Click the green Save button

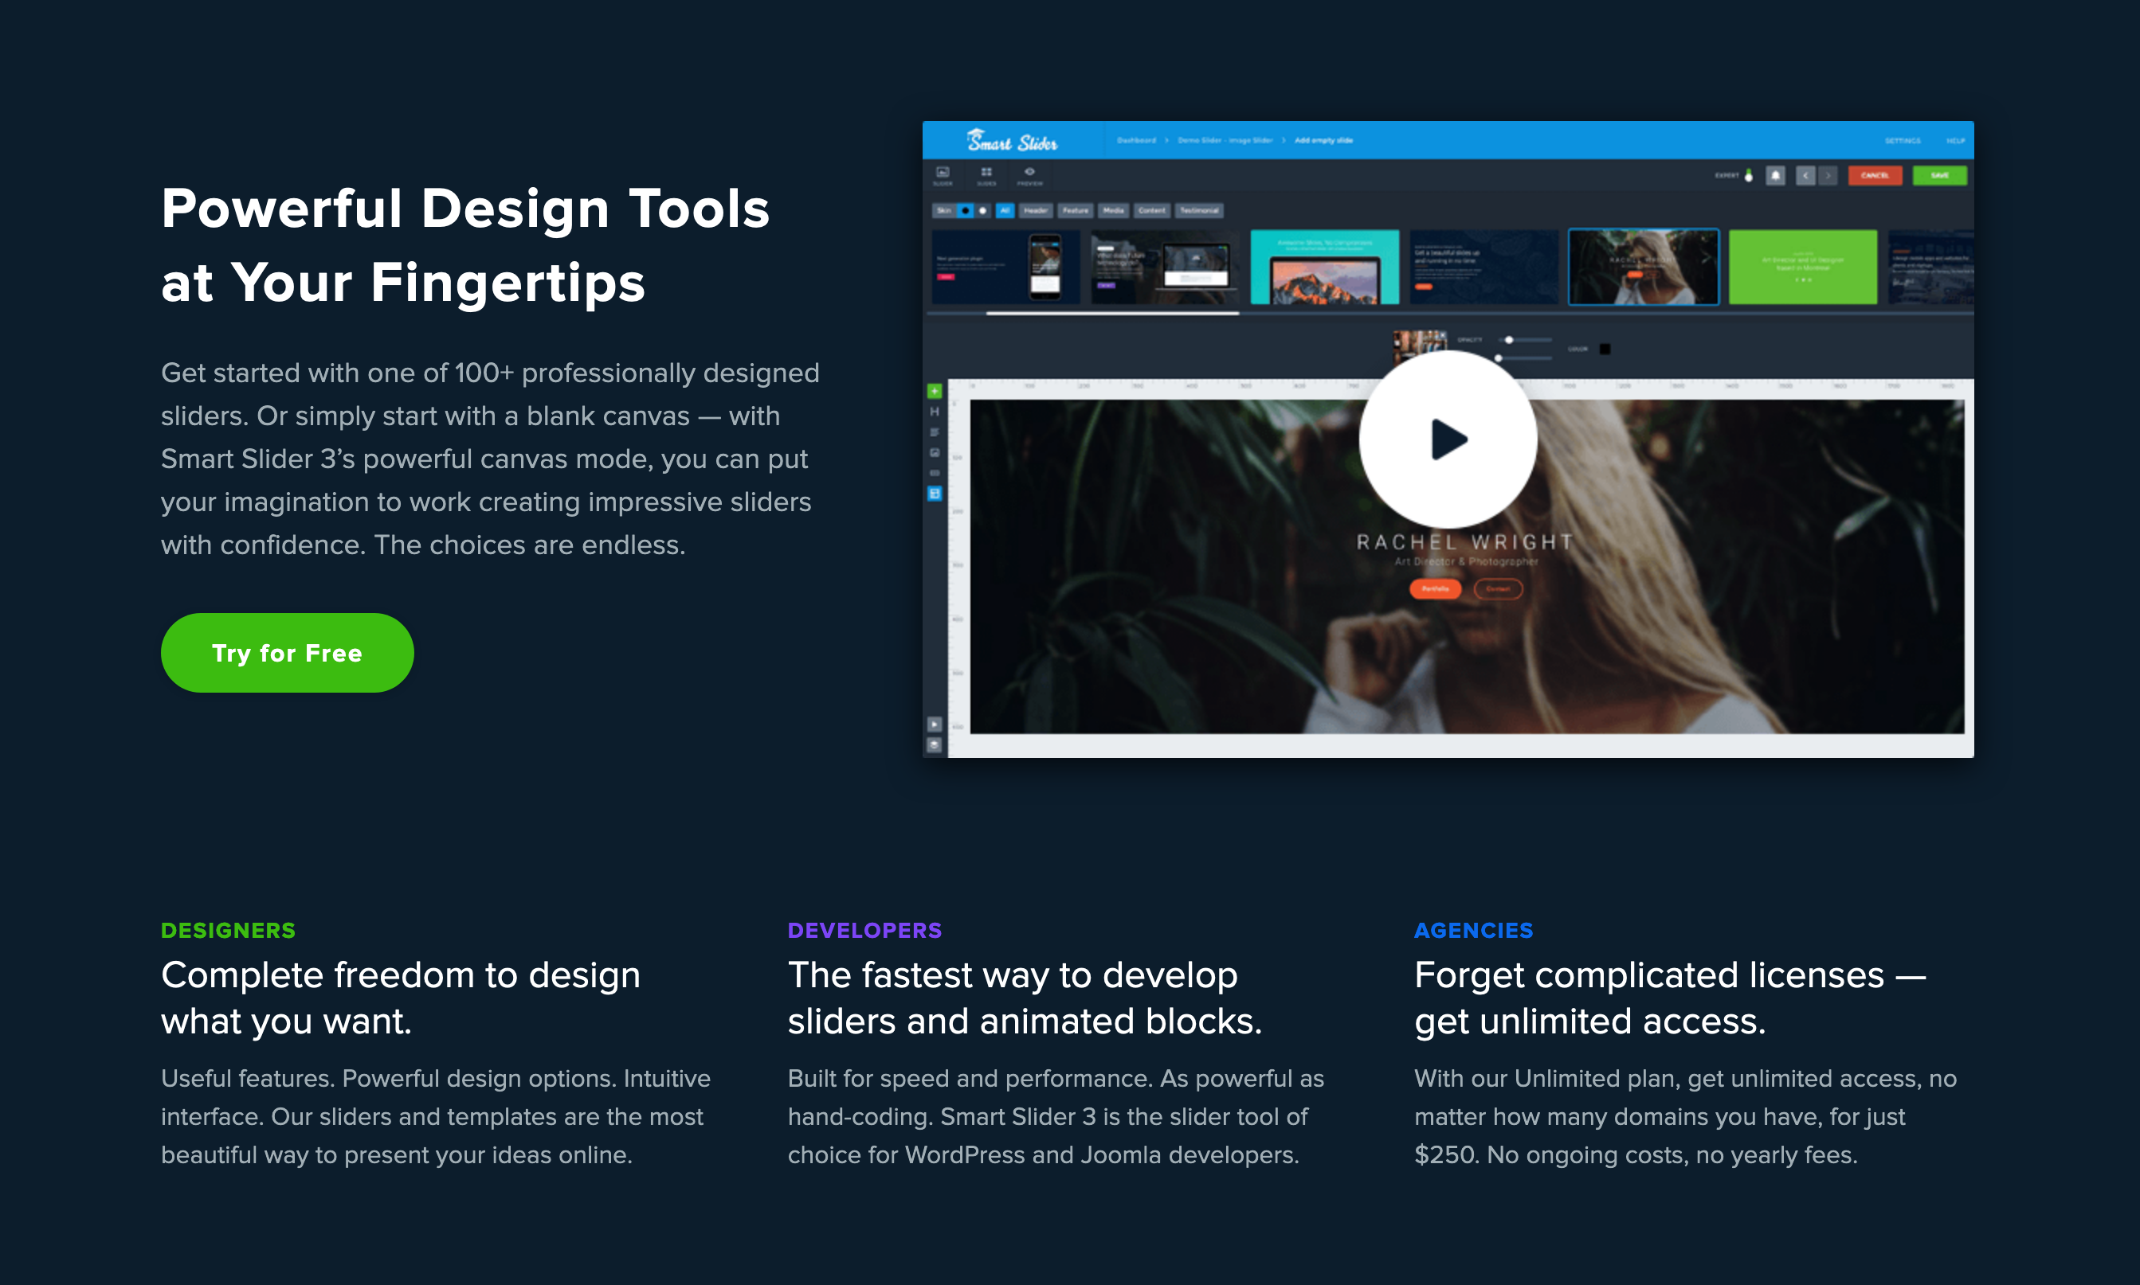click(1940, 176)
